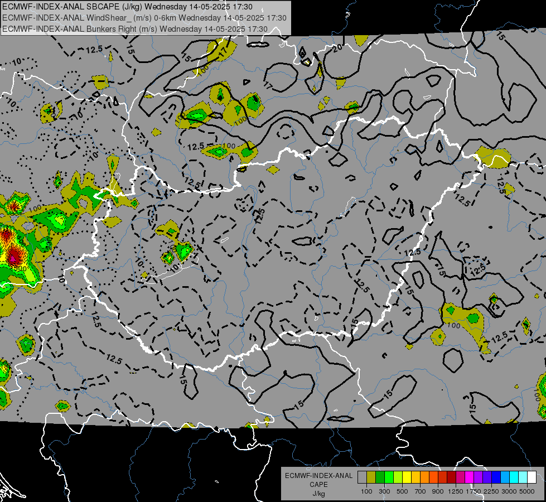Image resolution: width=546 pixels, height=502 pixels.
Task: Click the dark green legend swatch
Action: click(x=380, y=477)
